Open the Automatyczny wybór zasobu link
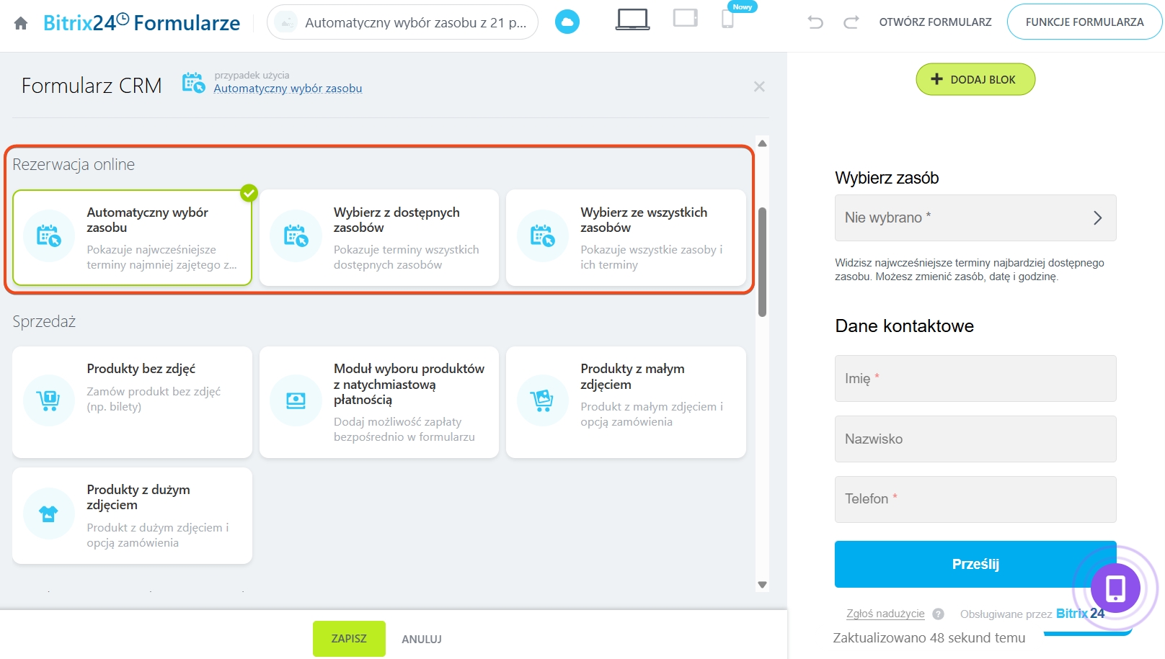 pyautogui.click(x=288, y=89)
